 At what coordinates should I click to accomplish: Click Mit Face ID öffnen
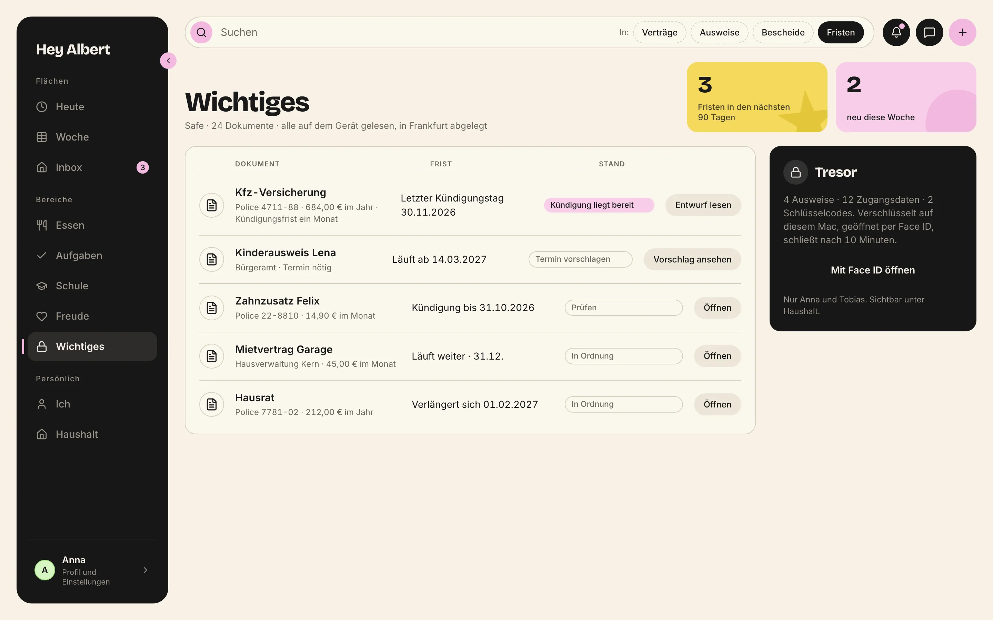coord(873,270)
